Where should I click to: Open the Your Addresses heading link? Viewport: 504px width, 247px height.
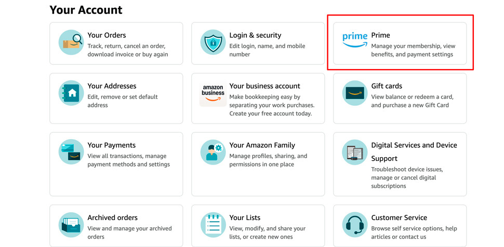pos(112,86)
